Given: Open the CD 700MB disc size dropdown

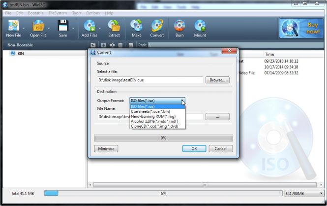Looking at the screenshot, I should pos(321,194).
